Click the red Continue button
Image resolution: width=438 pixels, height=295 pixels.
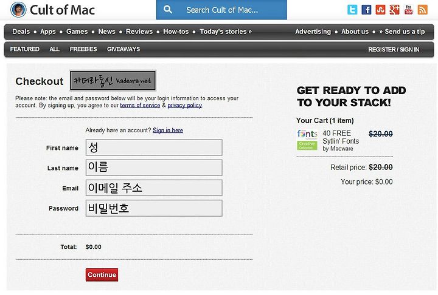point(102,274)
